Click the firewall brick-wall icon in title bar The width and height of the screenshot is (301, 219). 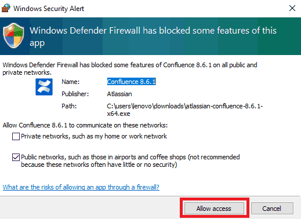[6, 8]
